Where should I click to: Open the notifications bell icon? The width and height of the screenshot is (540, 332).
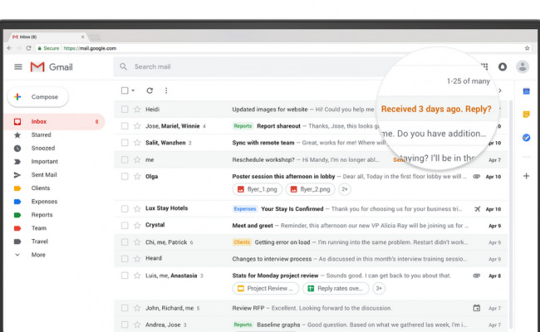click(503, 66)
